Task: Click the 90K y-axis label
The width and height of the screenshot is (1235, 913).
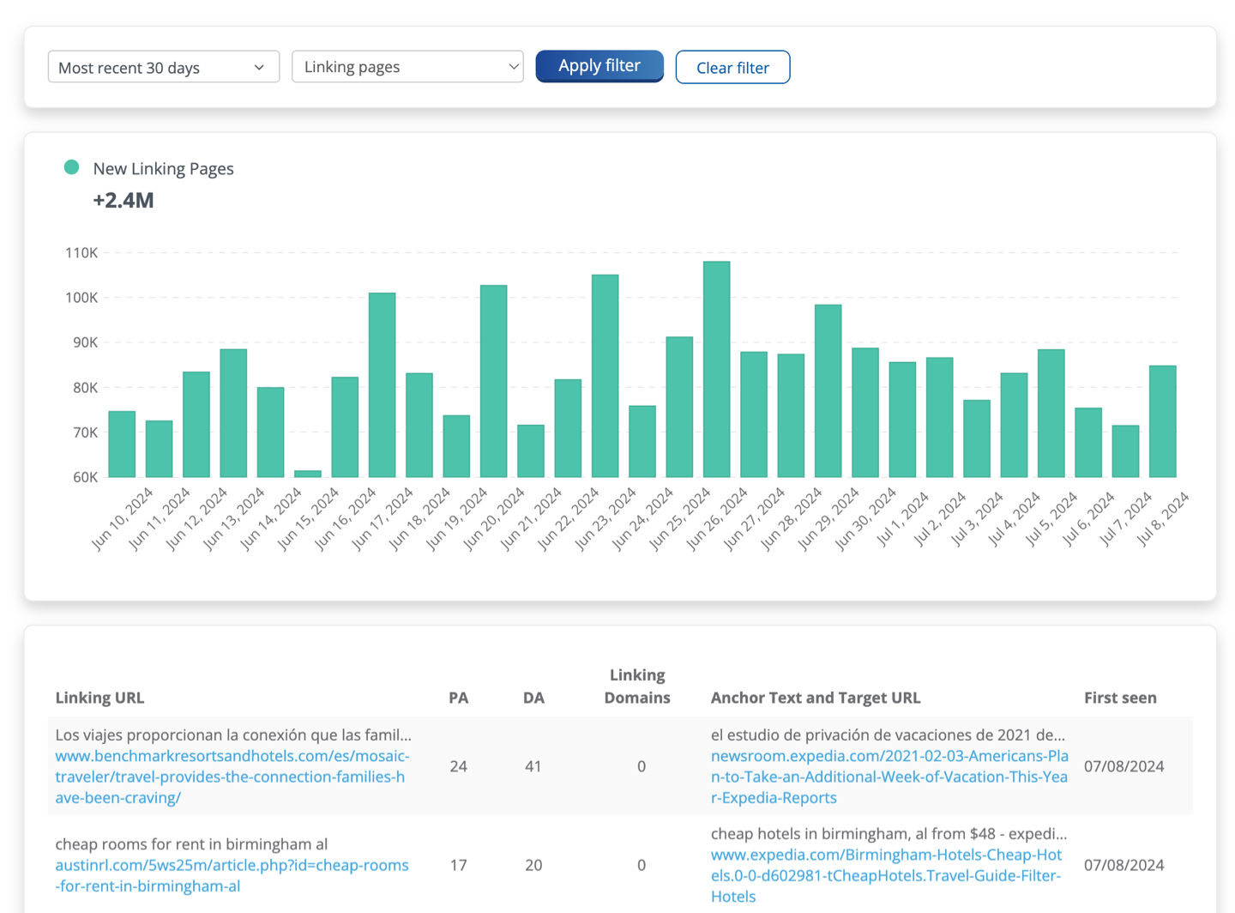Action: pos(85,342)
